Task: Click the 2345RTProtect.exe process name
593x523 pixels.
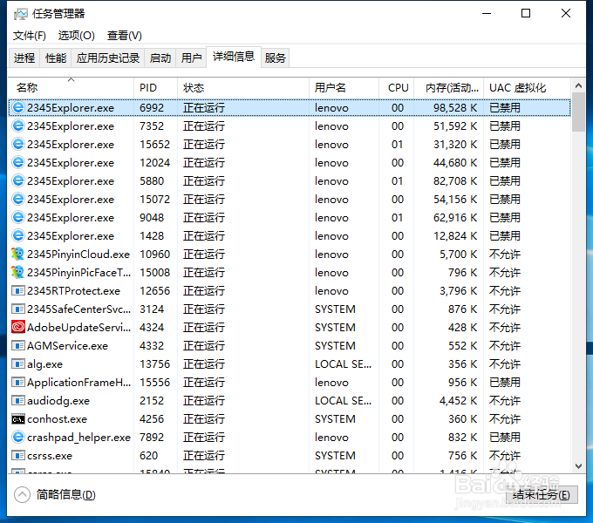Action: pyautogui.click(x=74, y=291)
